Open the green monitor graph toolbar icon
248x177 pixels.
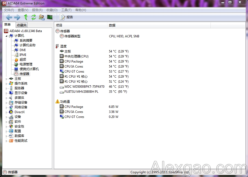[50, 17]
